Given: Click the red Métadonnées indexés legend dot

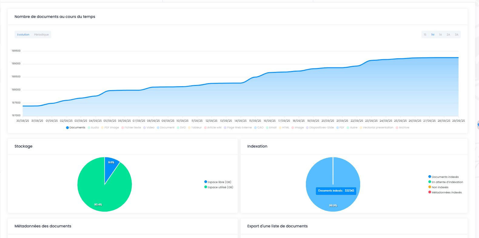Looking at the screenshot, I should coord(430,192).
